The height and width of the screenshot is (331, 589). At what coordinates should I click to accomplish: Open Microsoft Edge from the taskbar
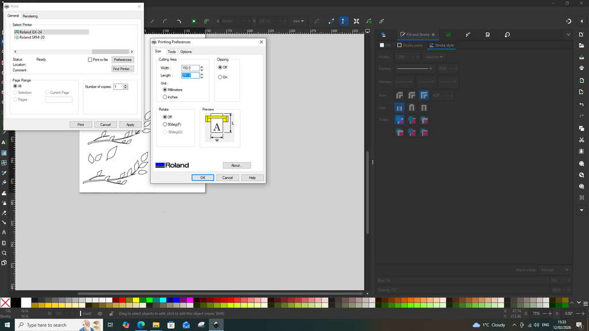point(141,325)
